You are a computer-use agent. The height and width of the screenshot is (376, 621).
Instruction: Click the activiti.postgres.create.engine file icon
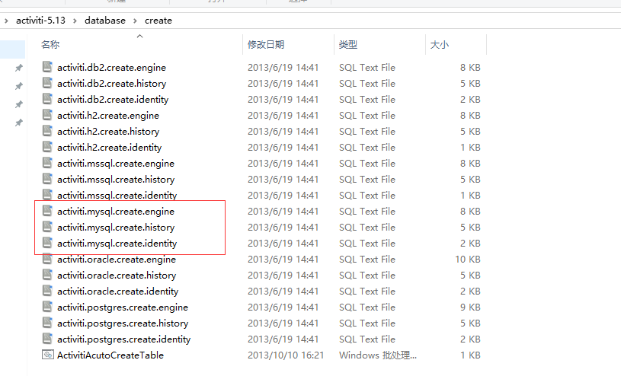pyautogui.click(x=47, y=307)
